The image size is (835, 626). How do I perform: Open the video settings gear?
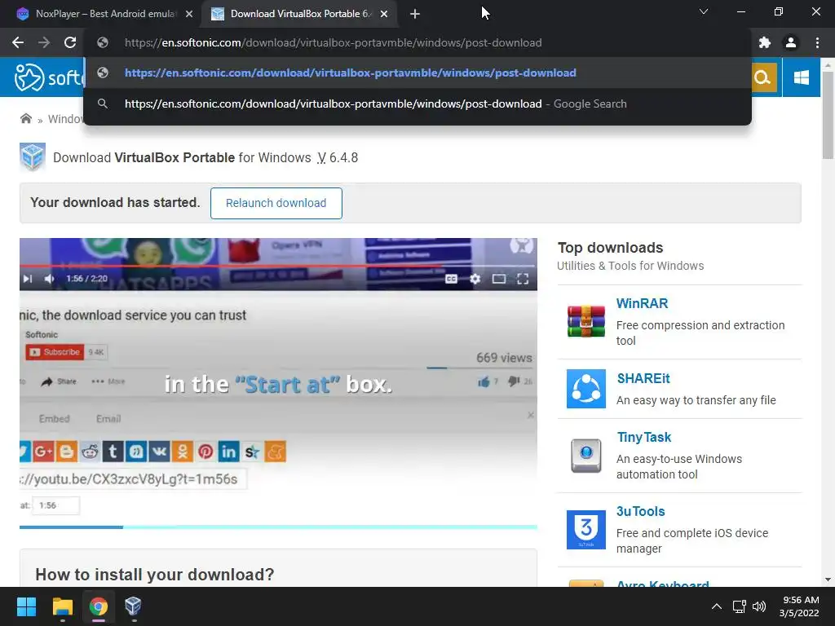point(475,279)
